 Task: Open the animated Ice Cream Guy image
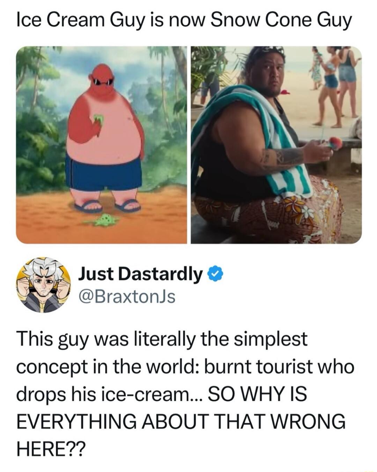(102, 145)
